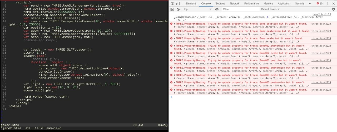Click the red error count badge
Viewport: 337px width, 132px height.
(319, 3)
